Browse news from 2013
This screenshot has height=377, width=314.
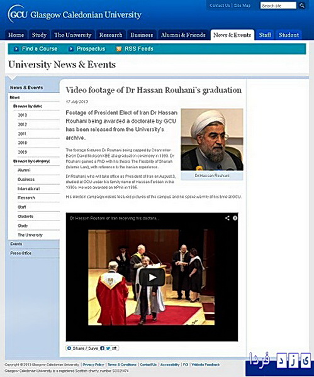23,115
